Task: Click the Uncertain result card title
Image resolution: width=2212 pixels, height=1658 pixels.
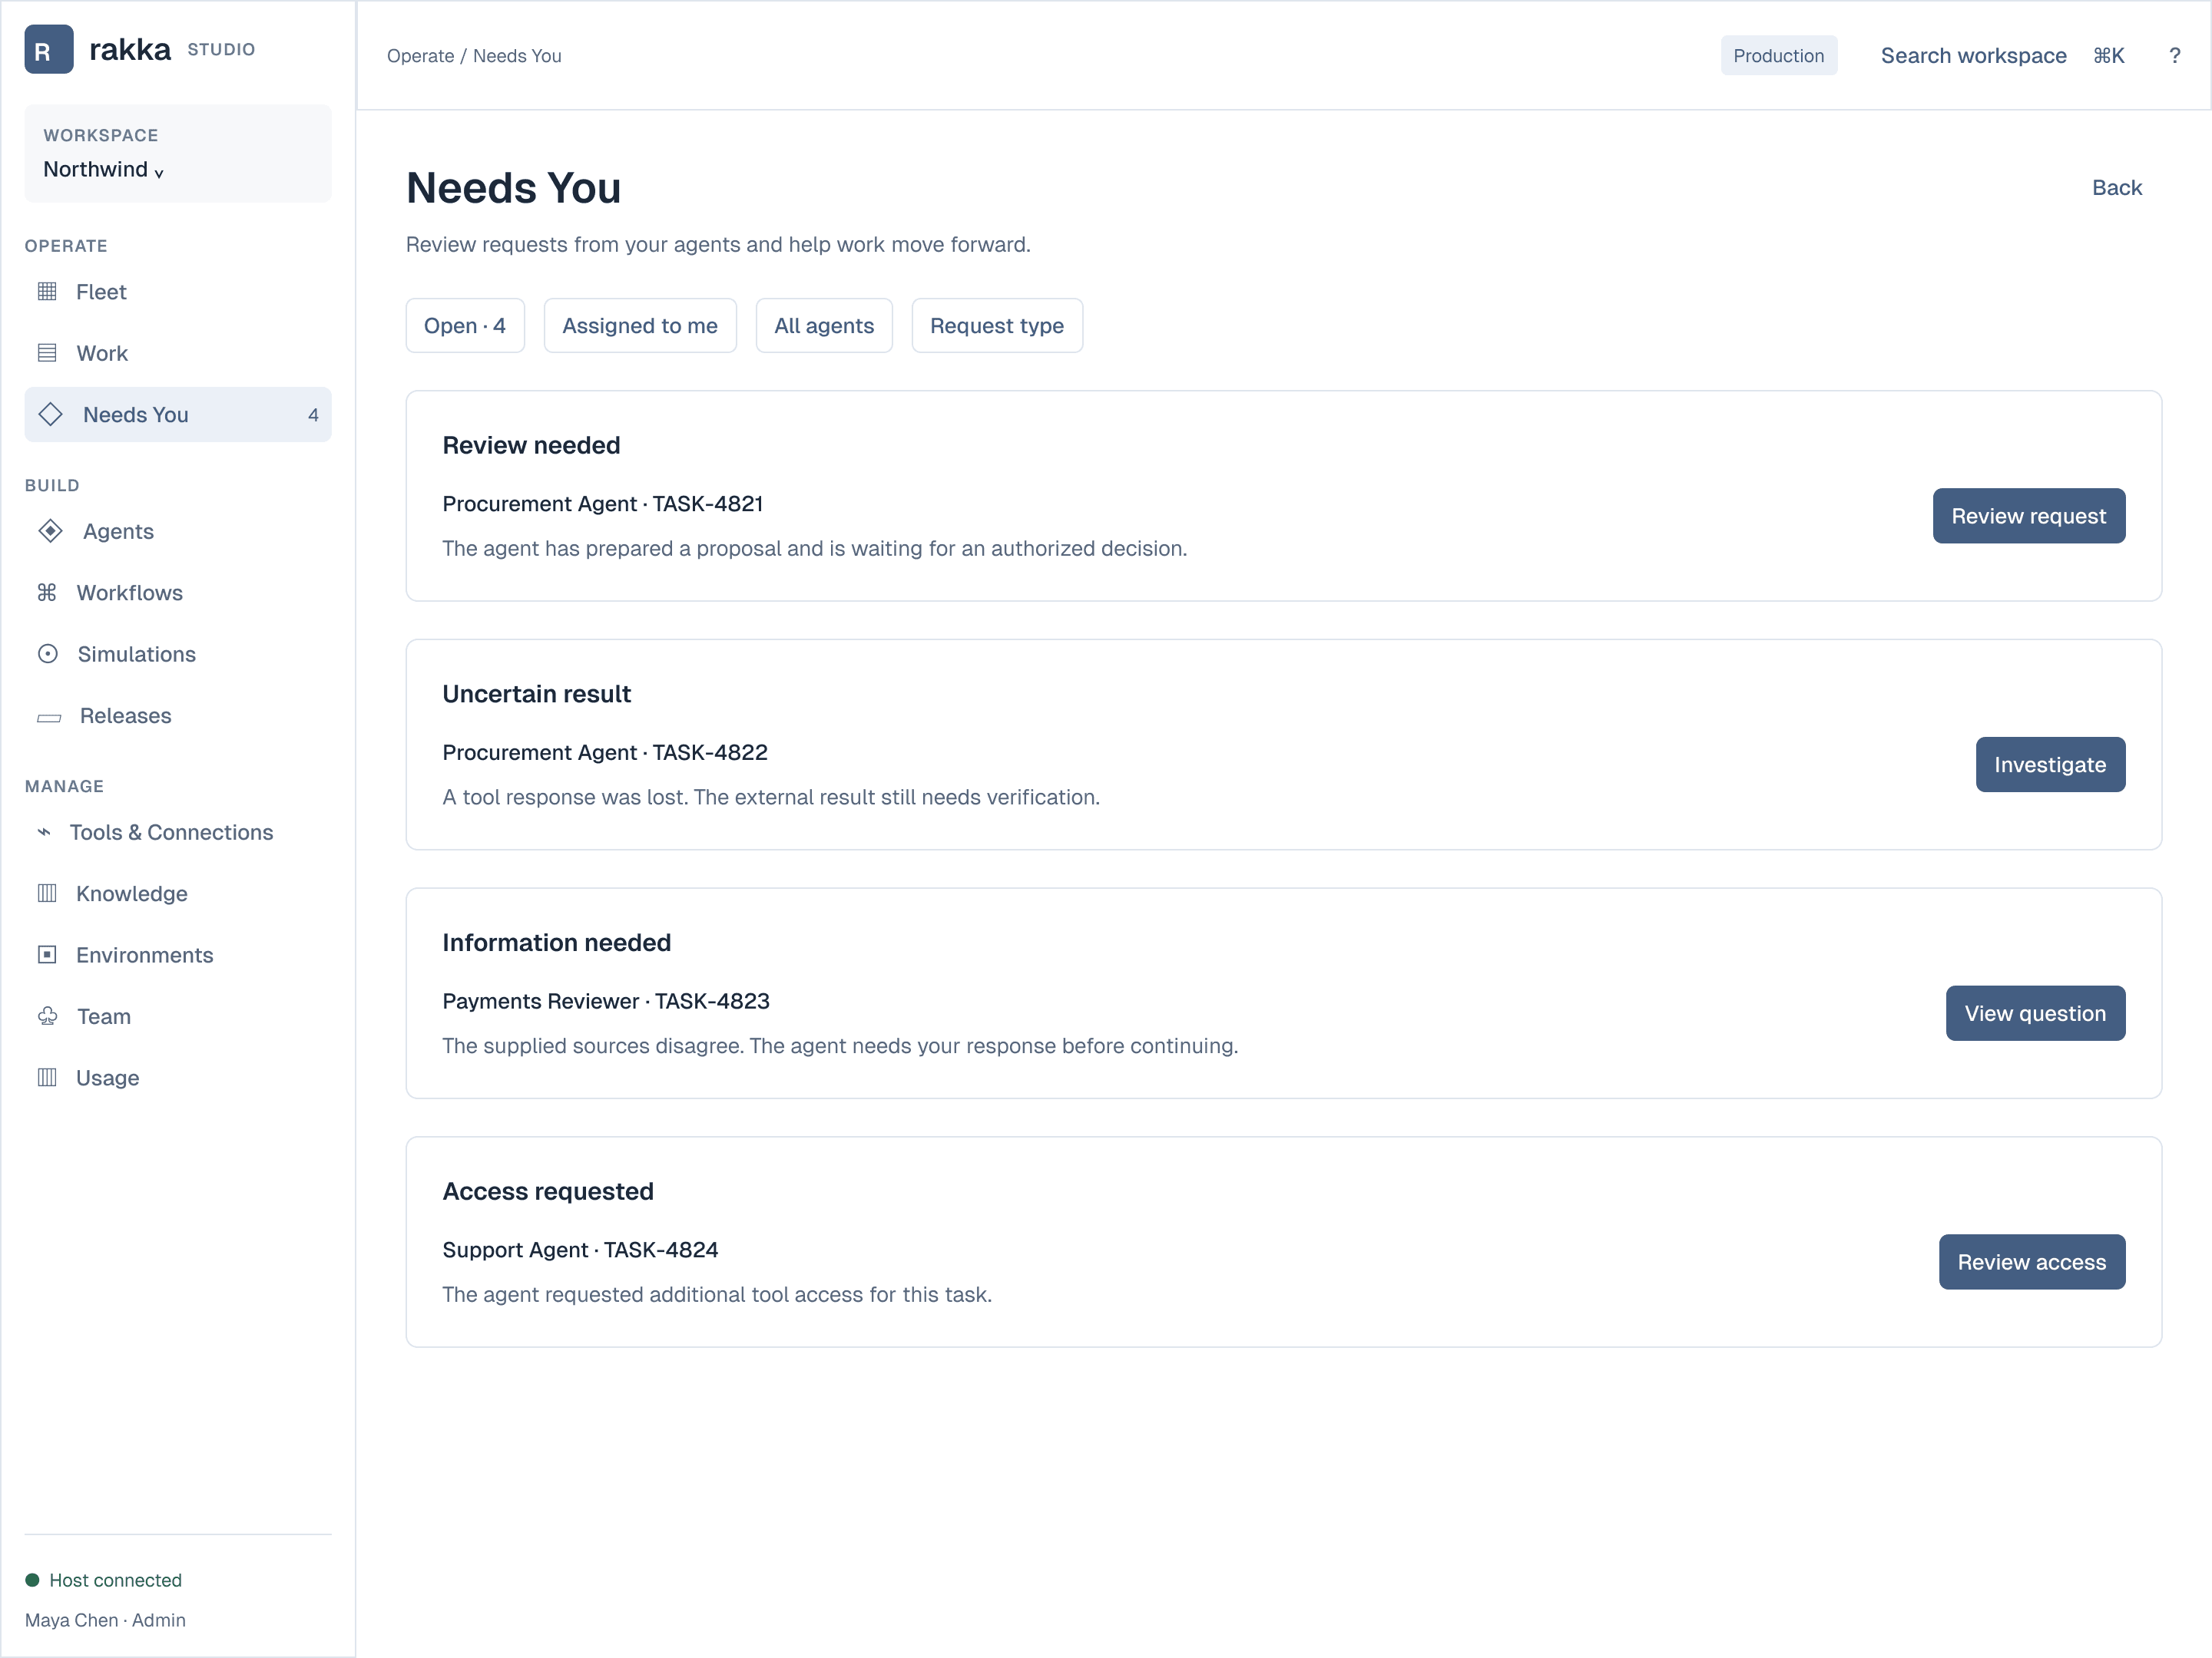Action: click(x=536, y=695)
